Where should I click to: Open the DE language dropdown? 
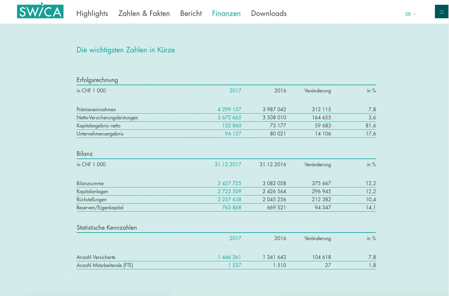pos(410,14)
